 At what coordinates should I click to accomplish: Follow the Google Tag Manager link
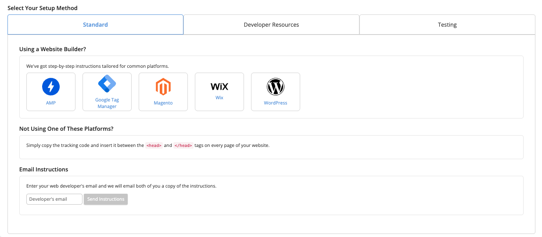tap(107, 103)
